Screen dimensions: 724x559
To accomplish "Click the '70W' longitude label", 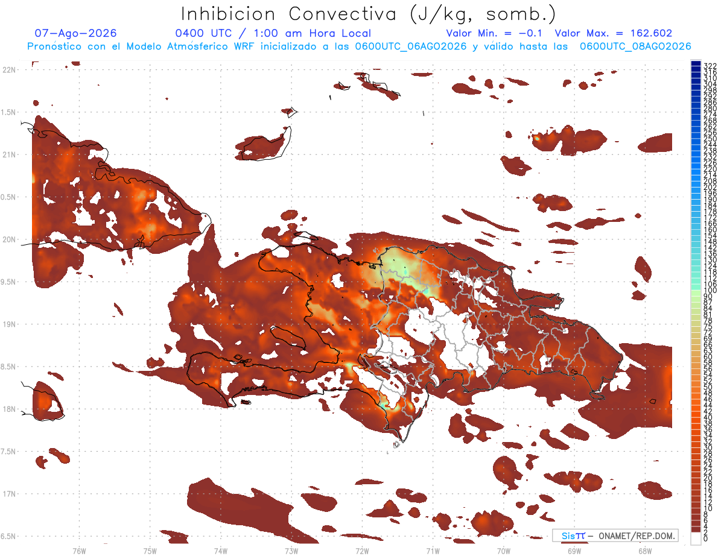I will click(503, 551).
